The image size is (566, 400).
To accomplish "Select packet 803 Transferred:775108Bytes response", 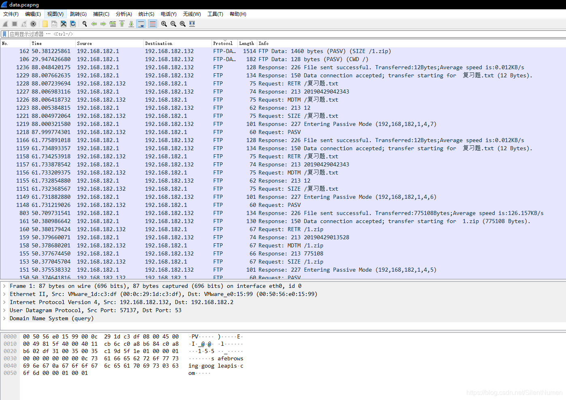I will click(283, 213).
